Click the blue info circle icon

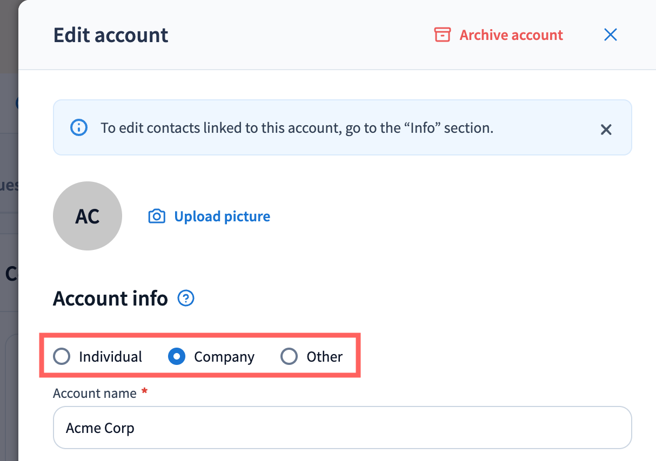(79, 128)
